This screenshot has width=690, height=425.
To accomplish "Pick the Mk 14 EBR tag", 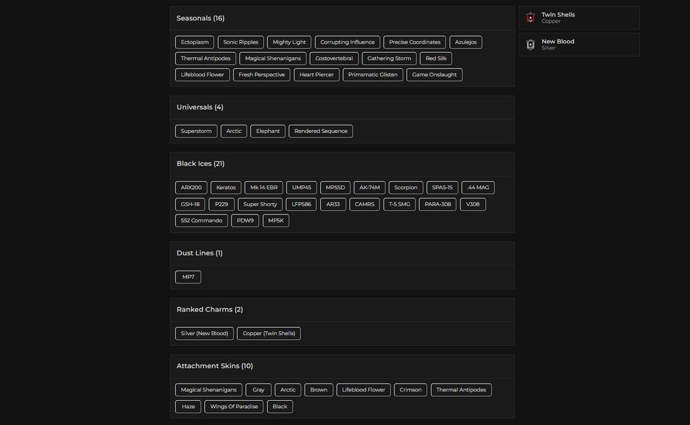I will click(264, 188).
